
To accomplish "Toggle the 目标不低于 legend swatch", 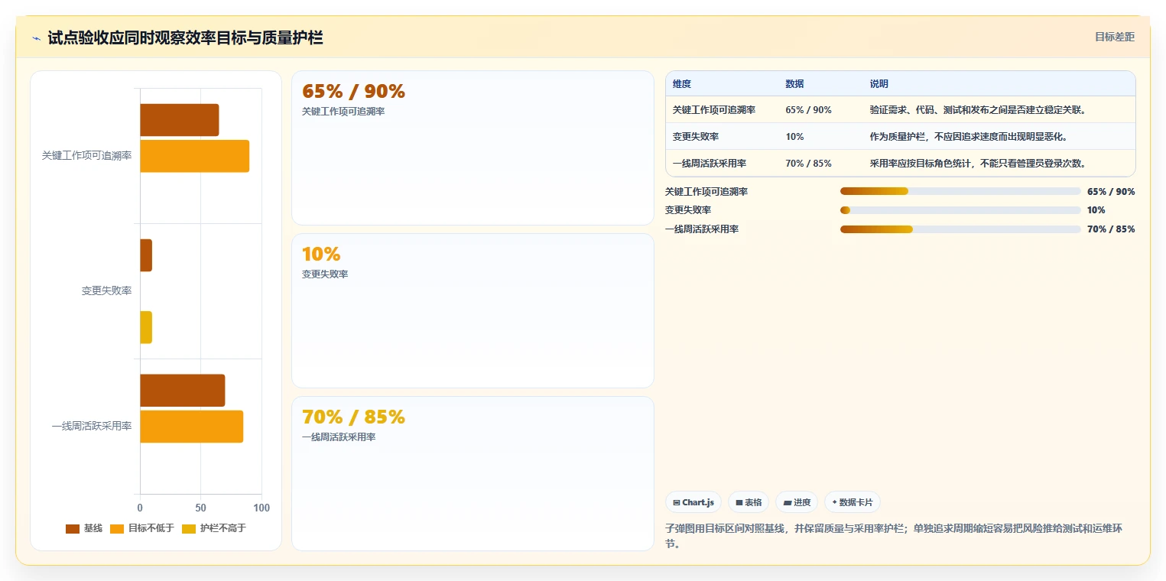I will (117, 528).
